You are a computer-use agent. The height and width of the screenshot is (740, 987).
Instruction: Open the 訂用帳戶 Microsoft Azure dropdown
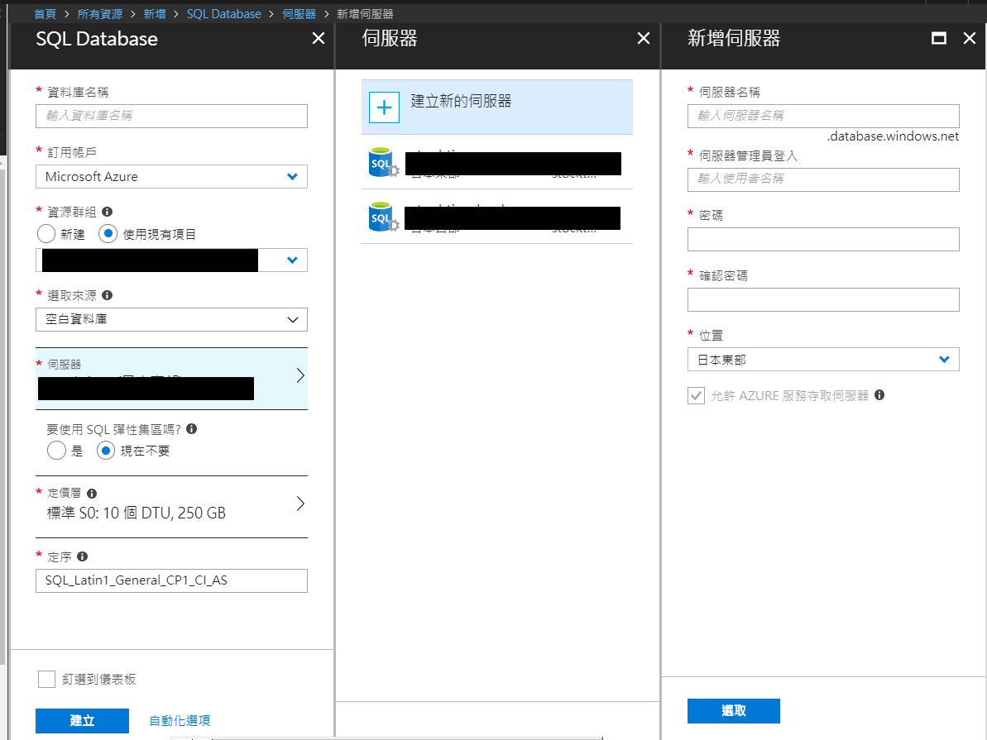click(x=171, y=177)
